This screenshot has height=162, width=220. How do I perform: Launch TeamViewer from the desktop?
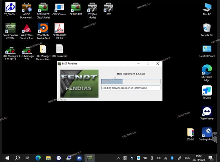coord(207,112)
